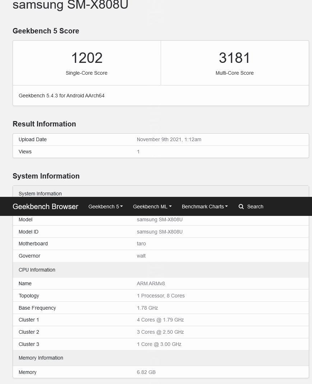
Task: Click the Memory value 6.82 GB
Action: [146, 372]
